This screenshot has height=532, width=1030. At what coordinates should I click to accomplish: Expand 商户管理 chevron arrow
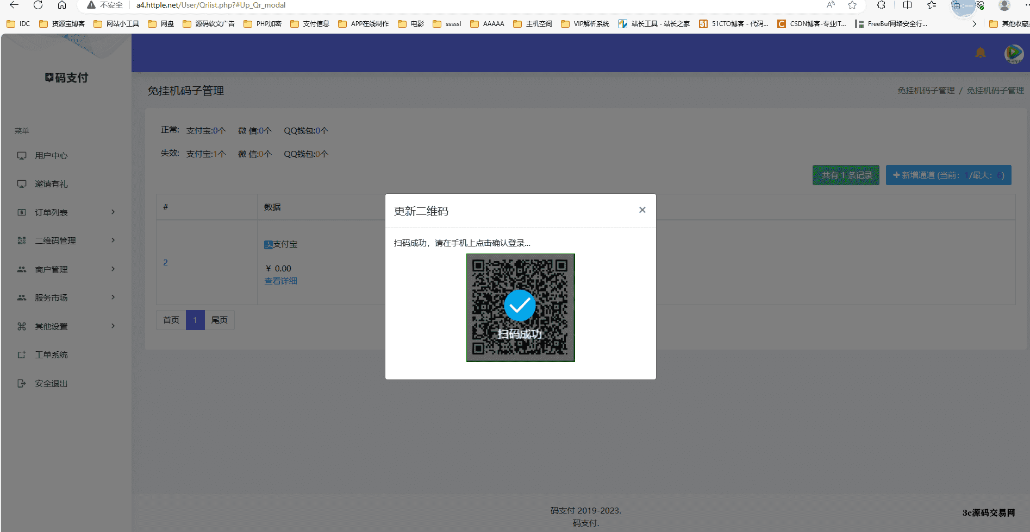[x=113, y=269]
